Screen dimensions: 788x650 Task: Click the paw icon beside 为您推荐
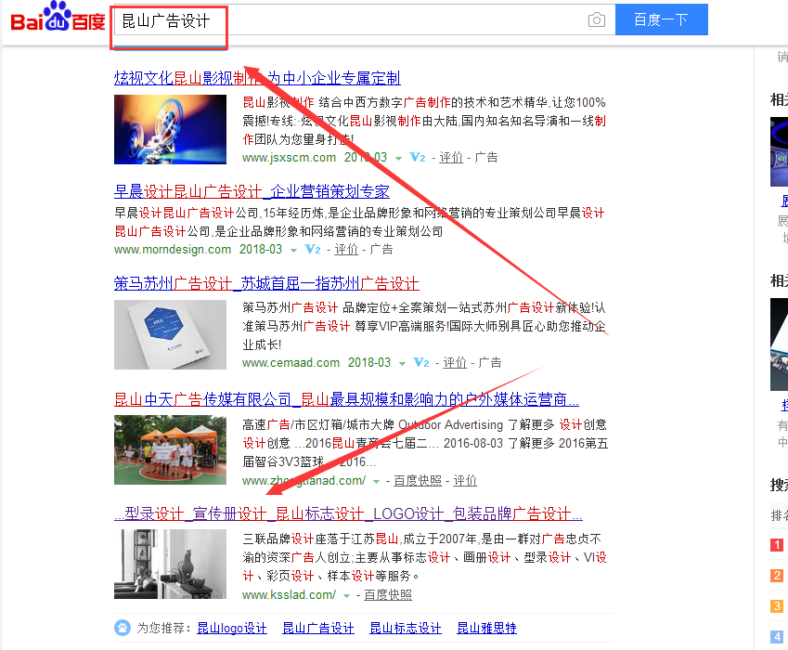(x=123, y=628)
